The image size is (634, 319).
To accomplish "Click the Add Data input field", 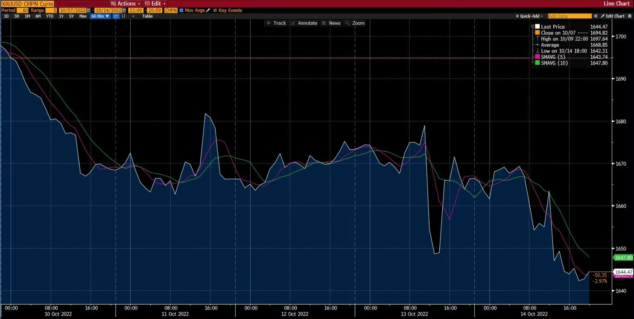I will click(570, 16).
